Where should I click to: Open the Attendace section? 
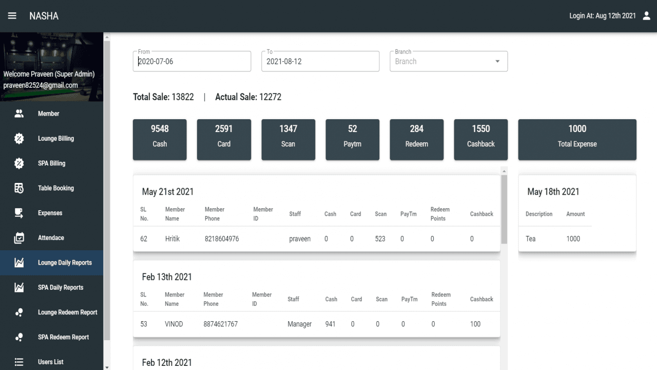click(x=51, y=238)
